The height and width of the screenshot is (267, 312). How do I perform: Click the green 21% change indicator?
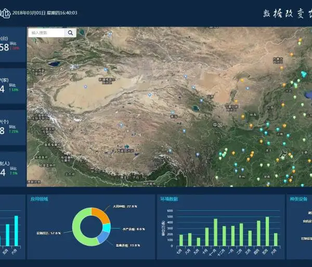[14, 131]
